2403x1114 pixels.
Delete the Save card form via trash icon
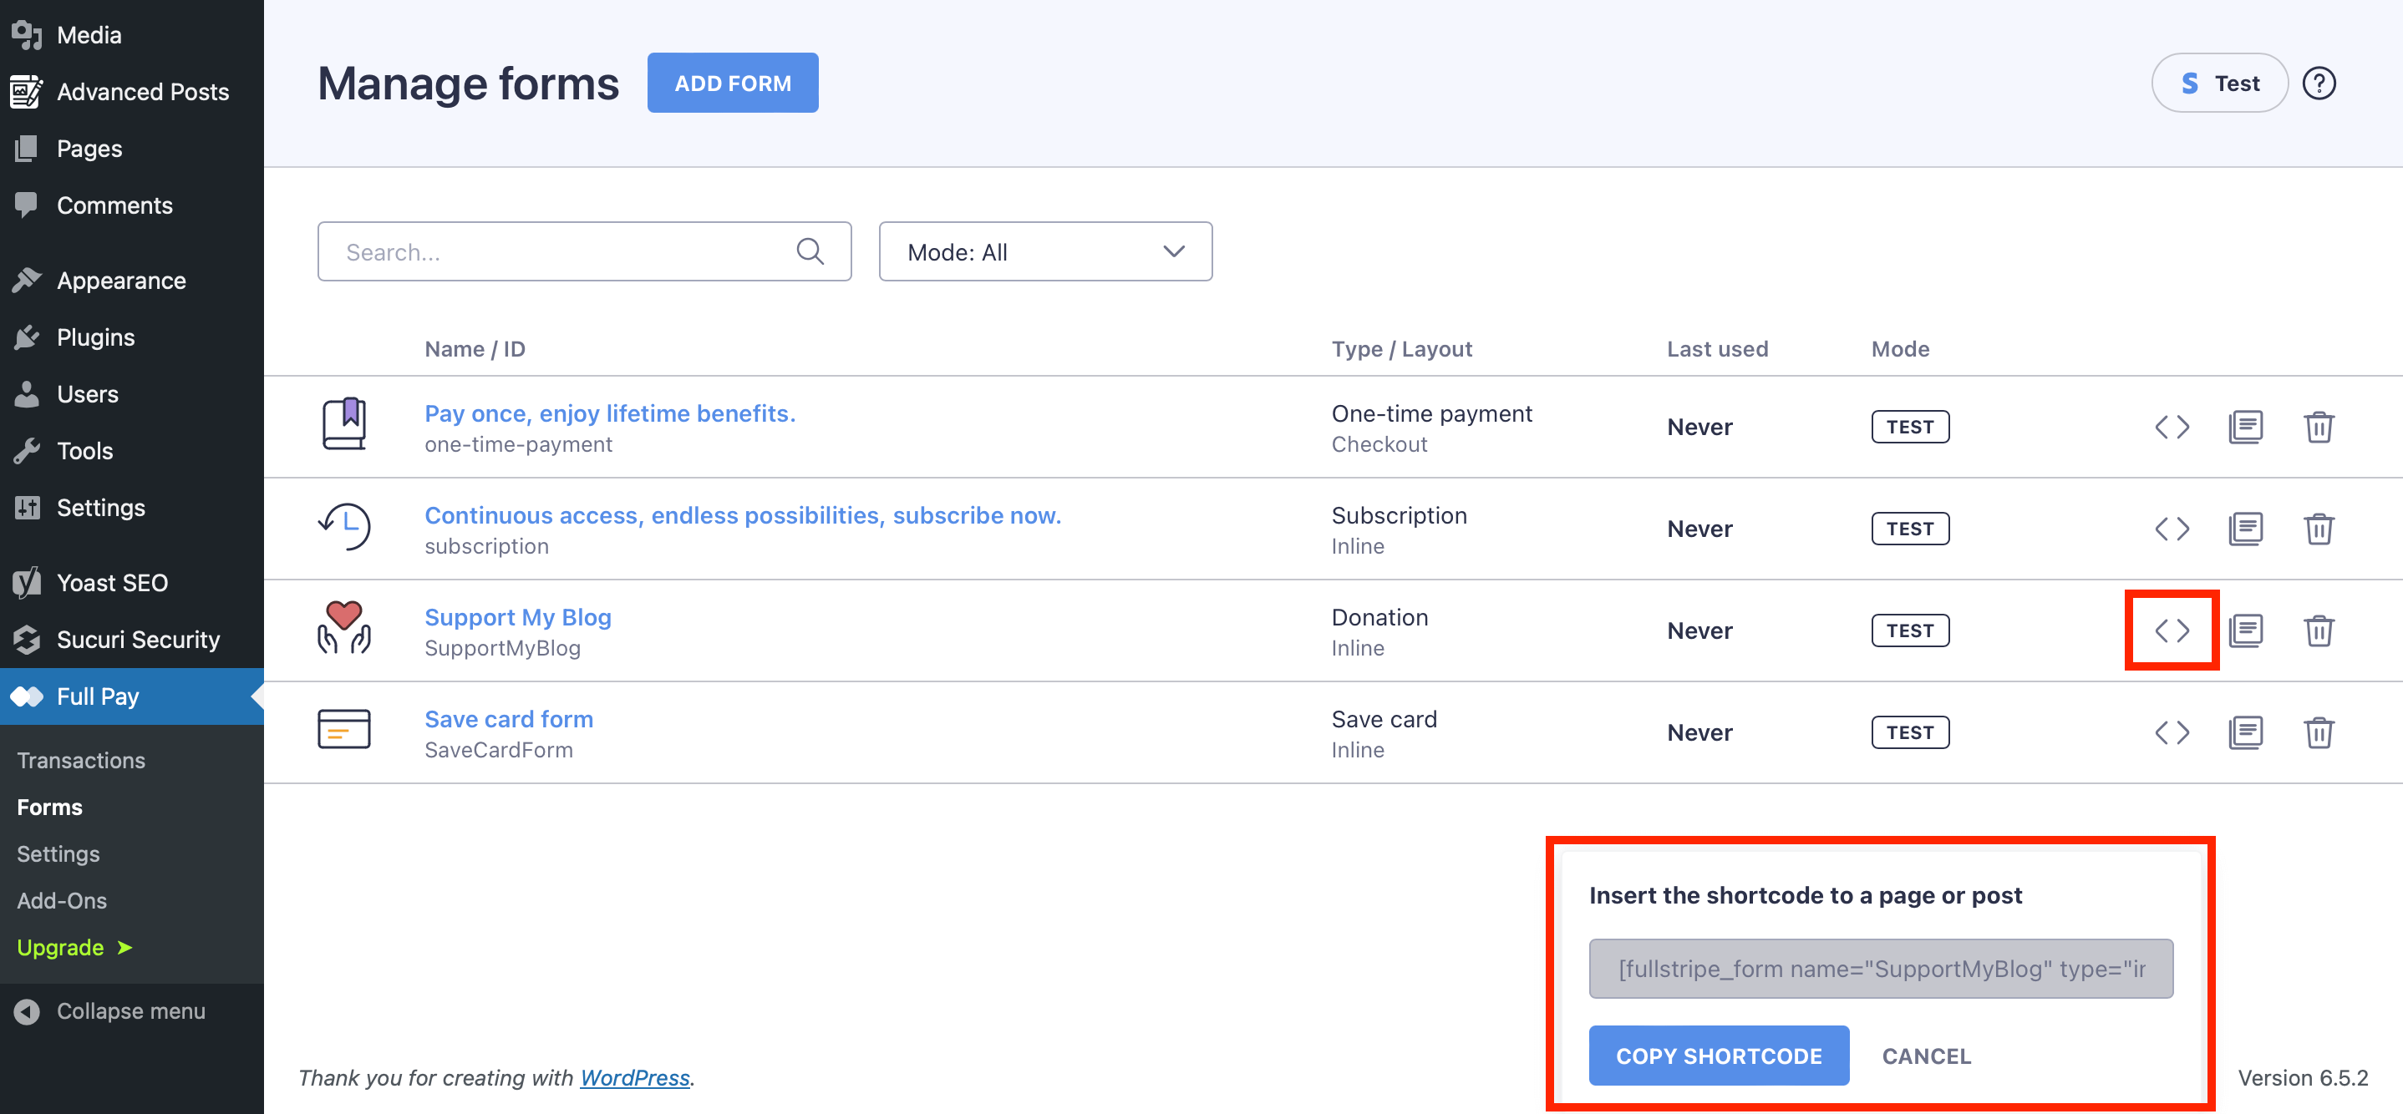(2318, 732)
